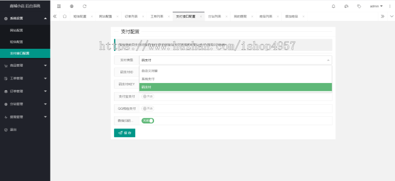
Task: Select the 支付接口配置 tab
Action: tap(186, 17)
